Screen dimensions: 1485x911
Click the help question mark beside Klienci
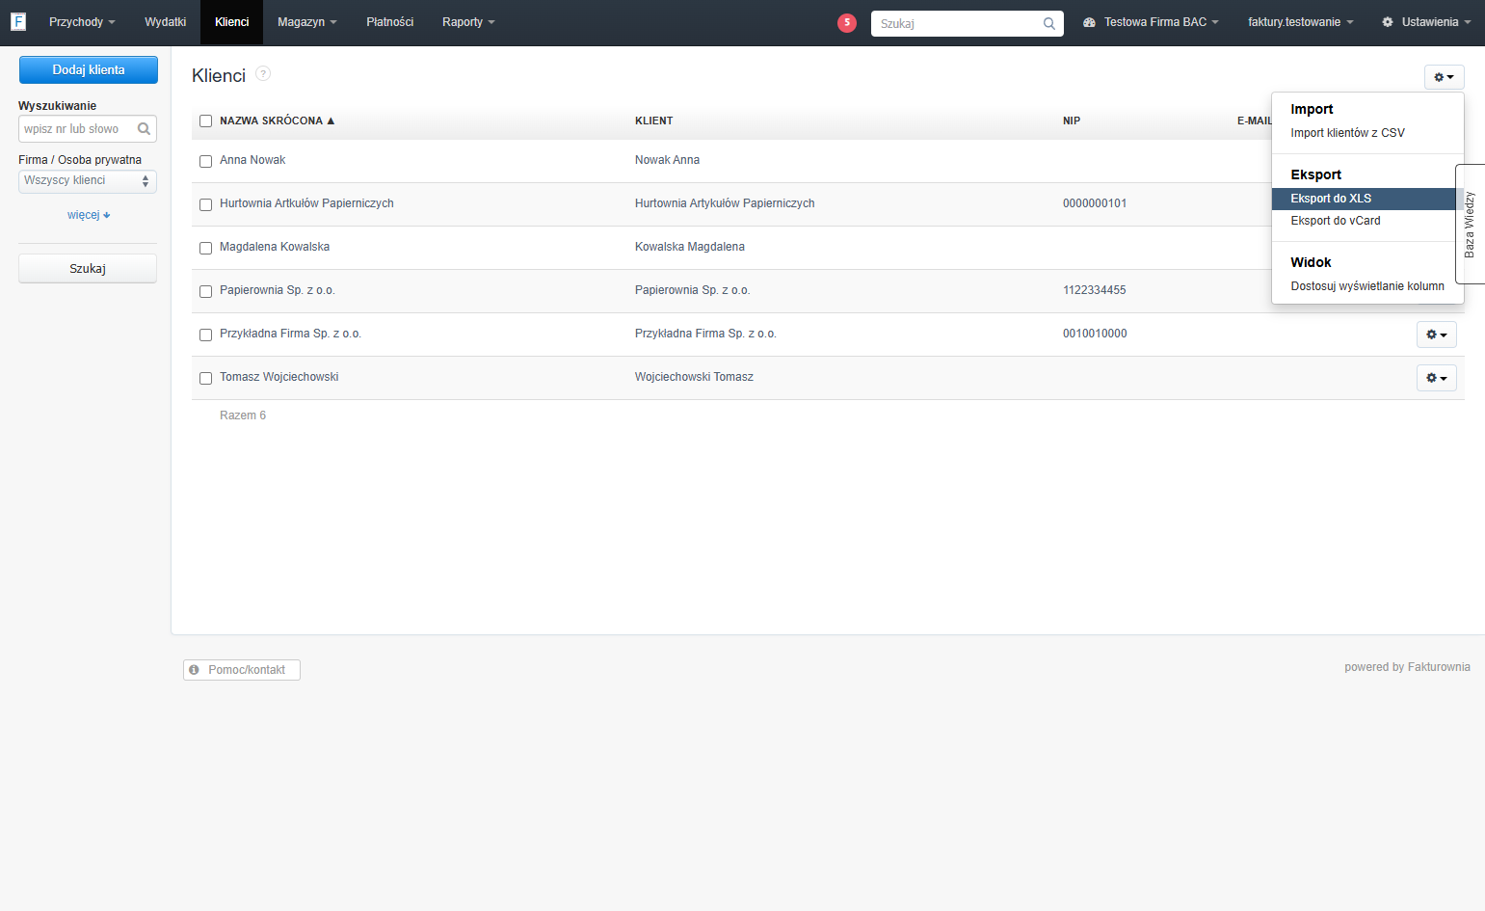coord(263,73)
